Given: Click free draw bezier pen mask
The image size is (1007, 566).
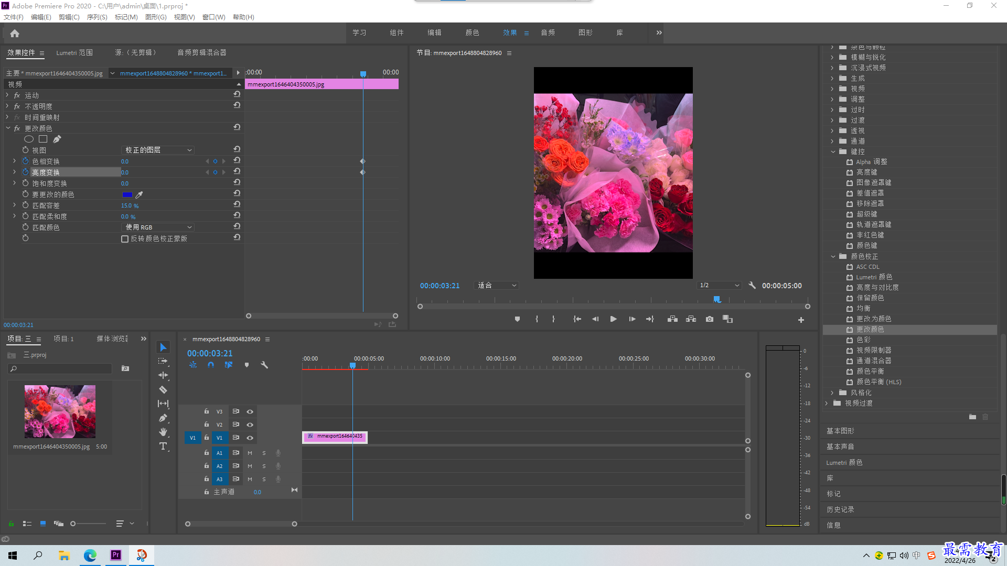Looking at the screenshot, I should click(x=57, y=139).
